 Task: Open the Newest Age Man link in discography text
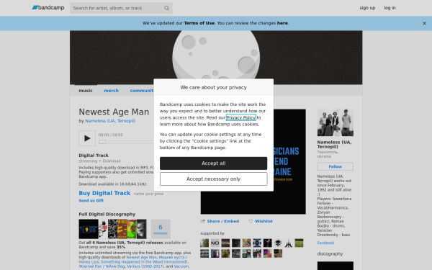click(141, 257)
